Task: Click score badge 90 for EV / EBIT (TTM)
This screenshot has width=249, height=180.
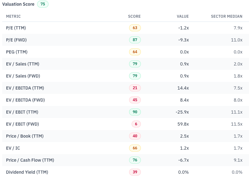Action: pyautogui.click(x=135, y=112)
